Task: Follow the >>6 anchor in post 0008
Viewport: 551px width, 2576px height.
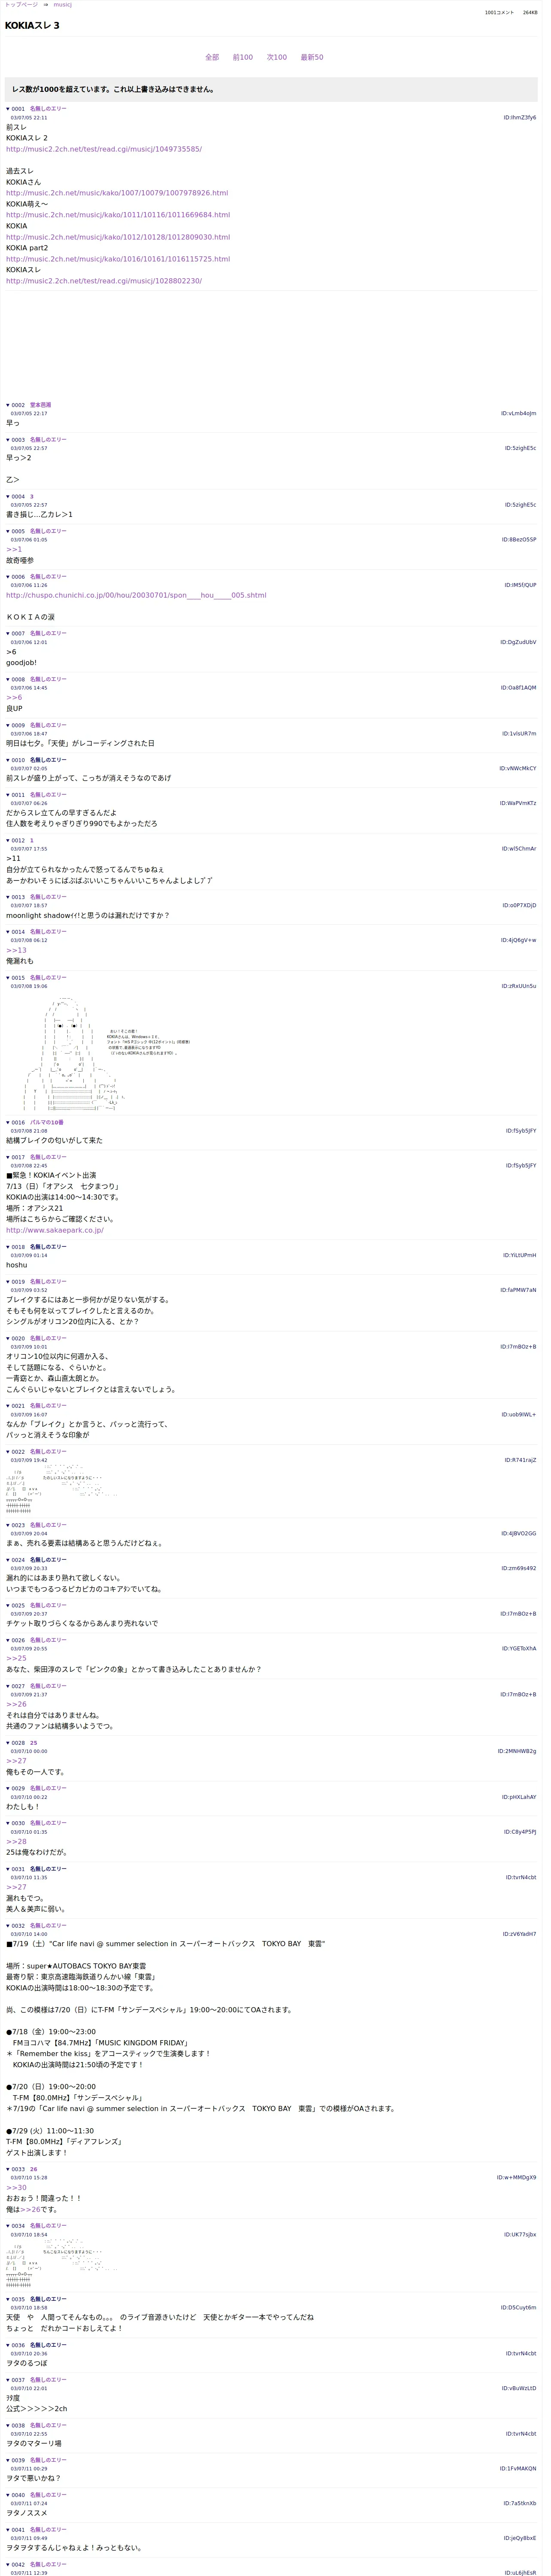Action: tap(14, 698)
